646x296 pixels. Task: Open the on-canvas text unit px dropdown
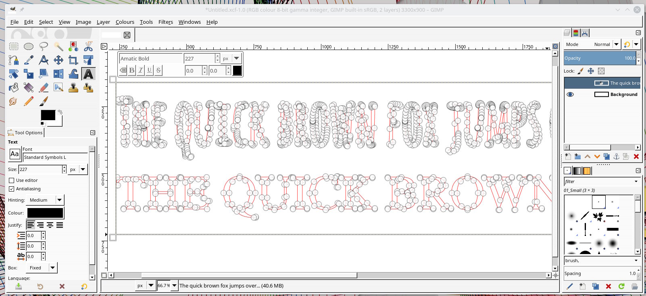231,58
